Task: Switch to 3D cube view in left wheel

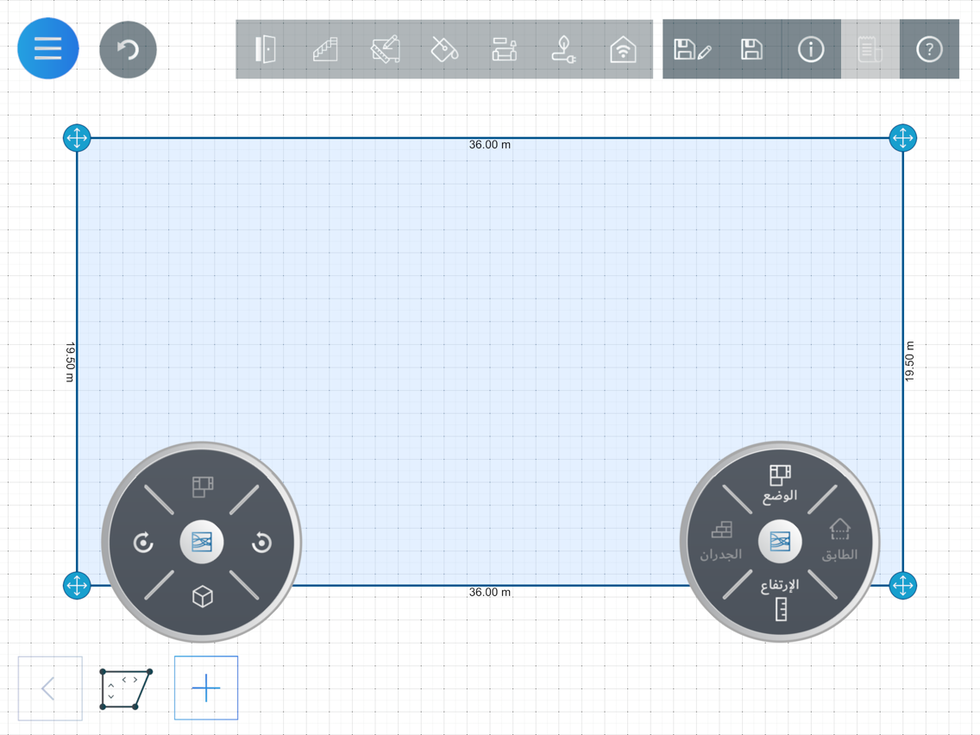Action: (x=203, y=596)
